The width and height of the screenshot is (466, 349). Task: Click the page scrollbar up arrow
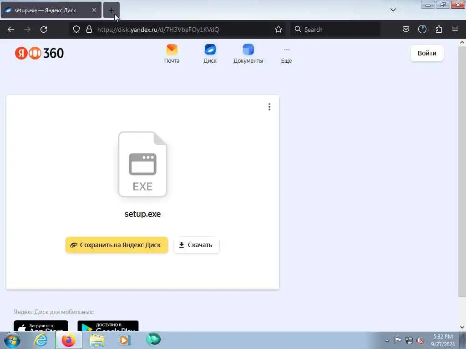pos(462,42)
